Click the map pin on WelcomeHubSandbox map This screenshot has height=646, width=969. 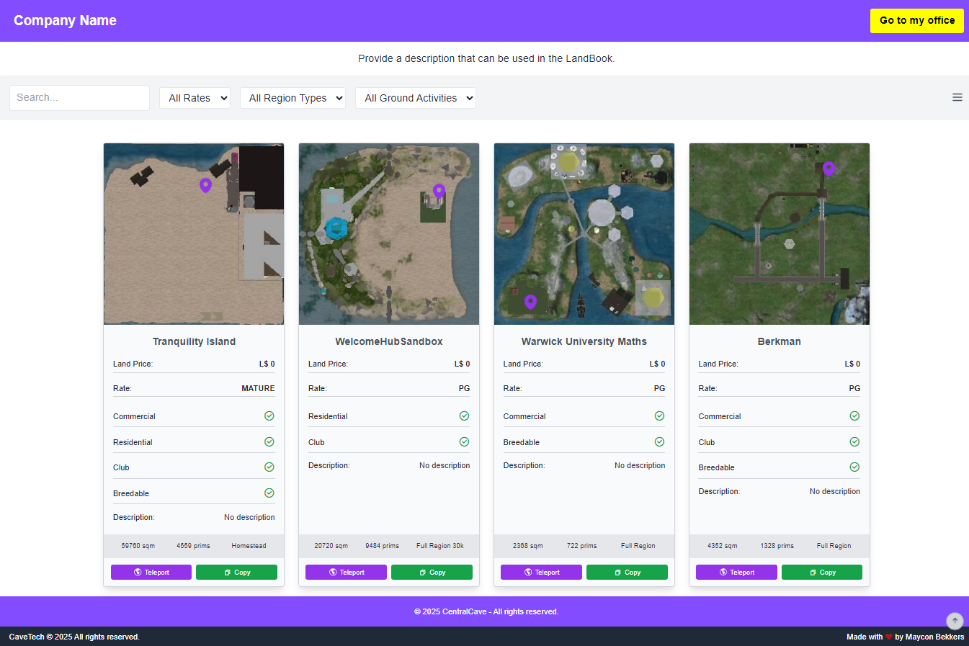point(439,191)
